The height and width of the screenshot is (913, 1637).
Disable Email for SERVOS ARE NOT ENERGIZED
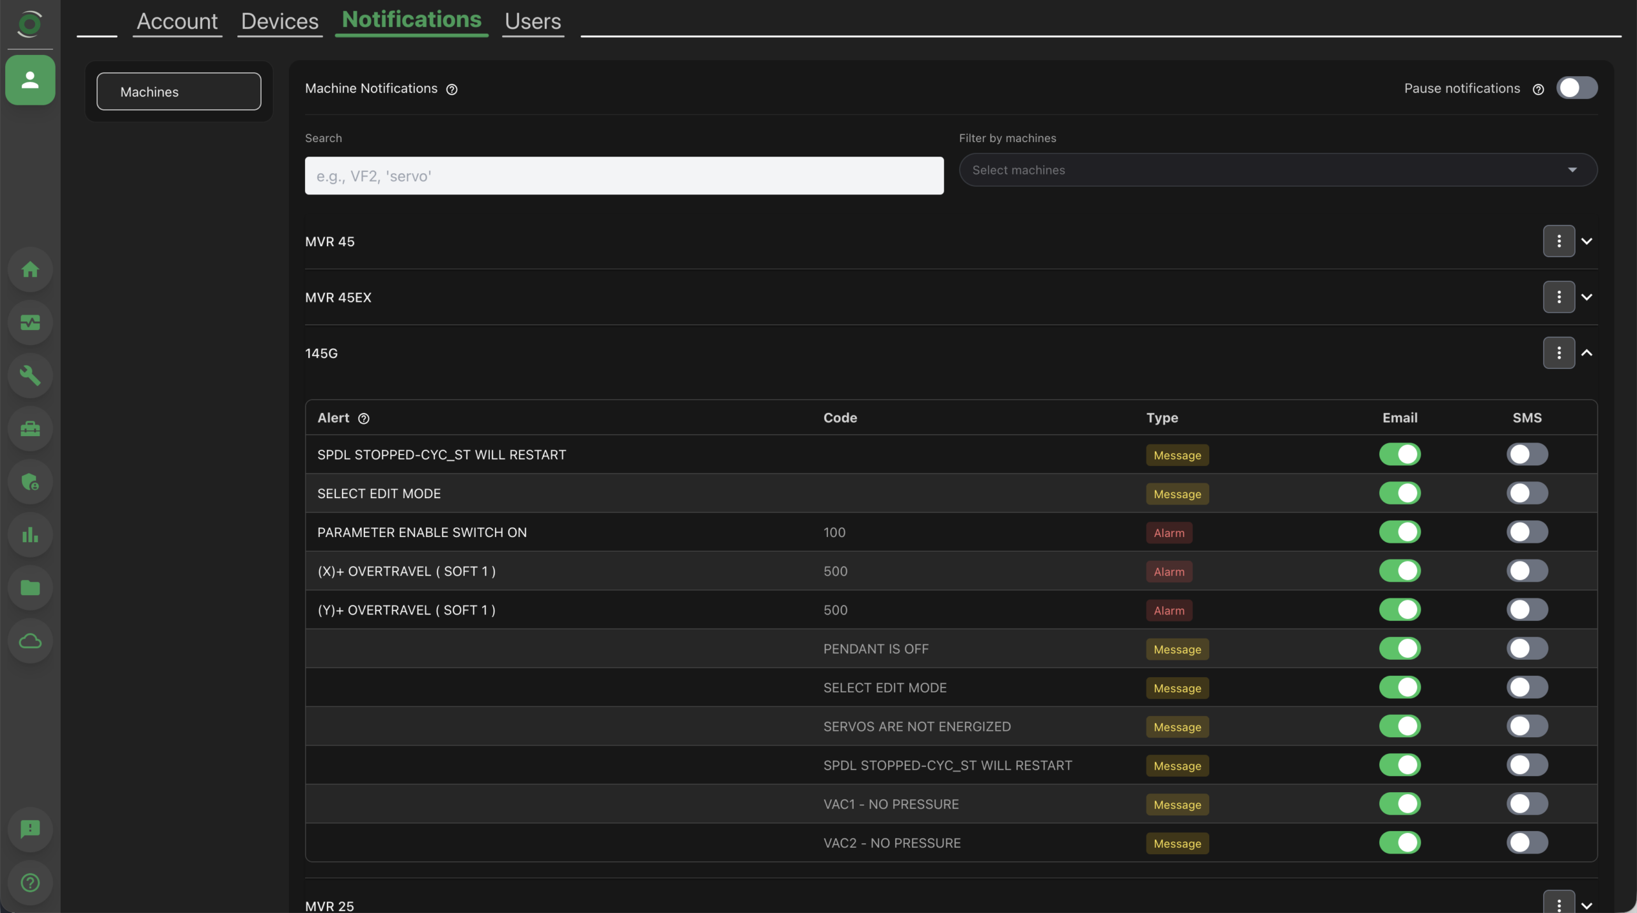pos(1400,726)
